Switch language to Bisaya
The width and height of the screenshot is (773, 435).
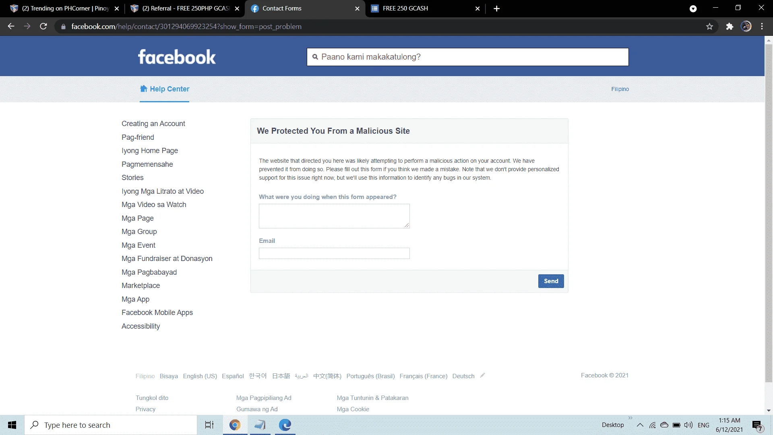point(169,376)
